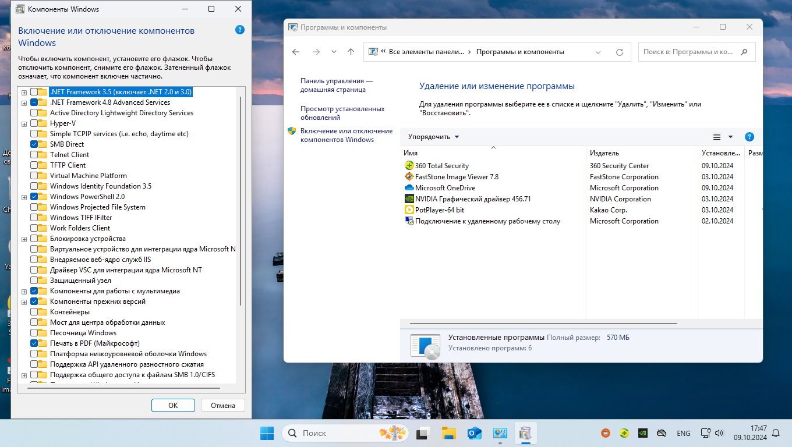The width and height of the screenshot is (792, 447).
Task: Click the refresh button in the address bar
Action: (x=619, y=52)
